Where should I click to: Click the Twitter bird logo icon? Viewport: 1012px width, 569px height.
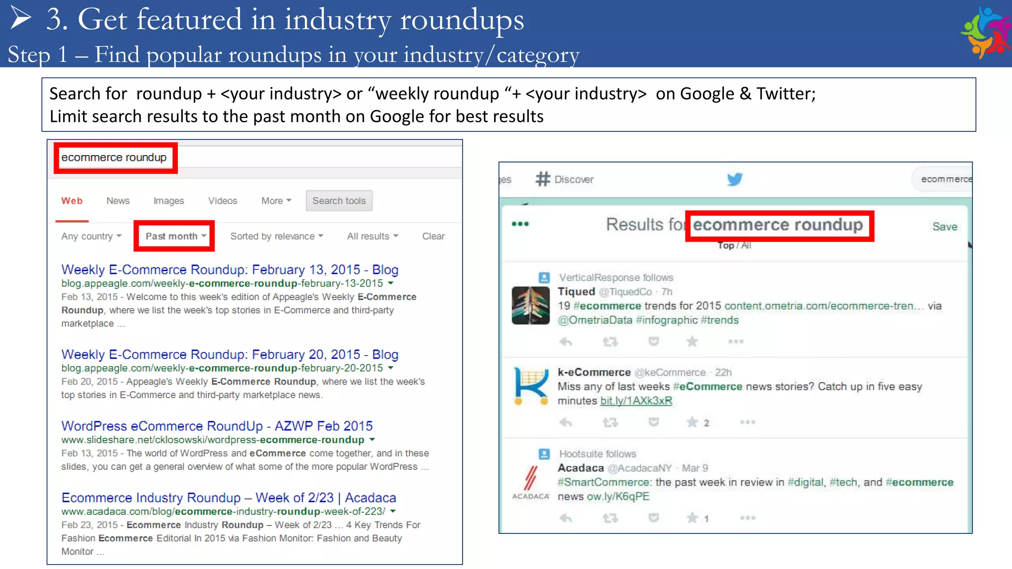click(735, 179)
